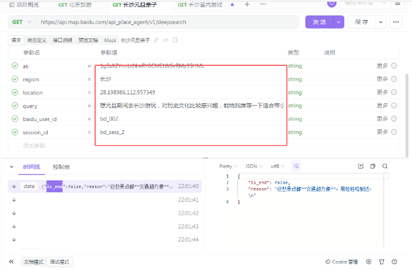Open the 项目概览 tab
The width and height of the screenshot is (412, 270).
point(24,5)
